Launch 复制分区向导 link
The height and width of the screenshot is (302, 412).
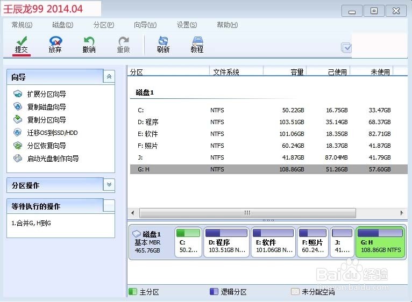(x=46, y=120)
